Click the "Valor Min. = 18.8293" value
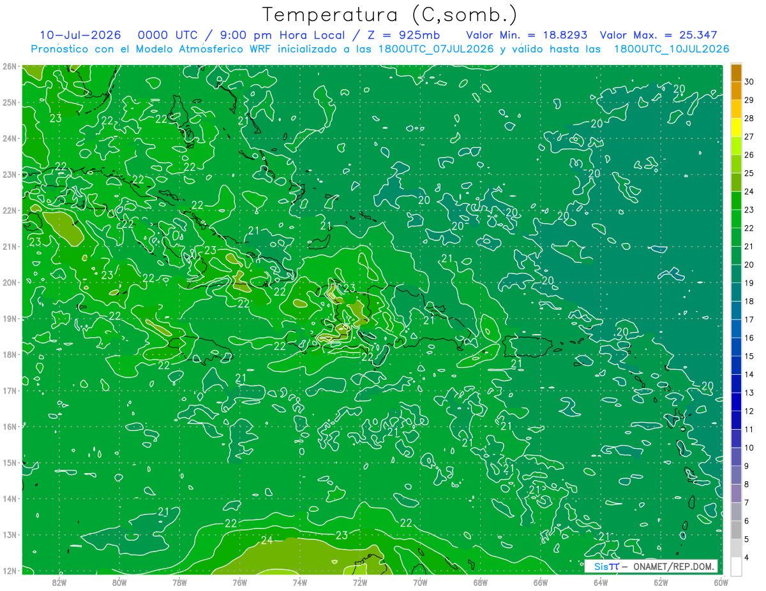 (x=527, y=35)
